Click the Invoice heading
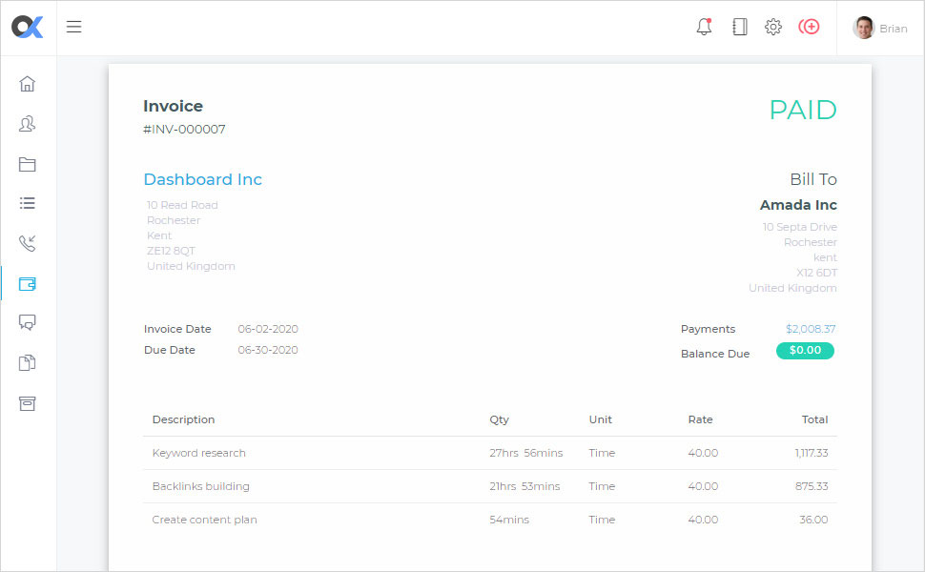Screen dimensions: 925x572 pyautogui.click(x=173, y=106)
